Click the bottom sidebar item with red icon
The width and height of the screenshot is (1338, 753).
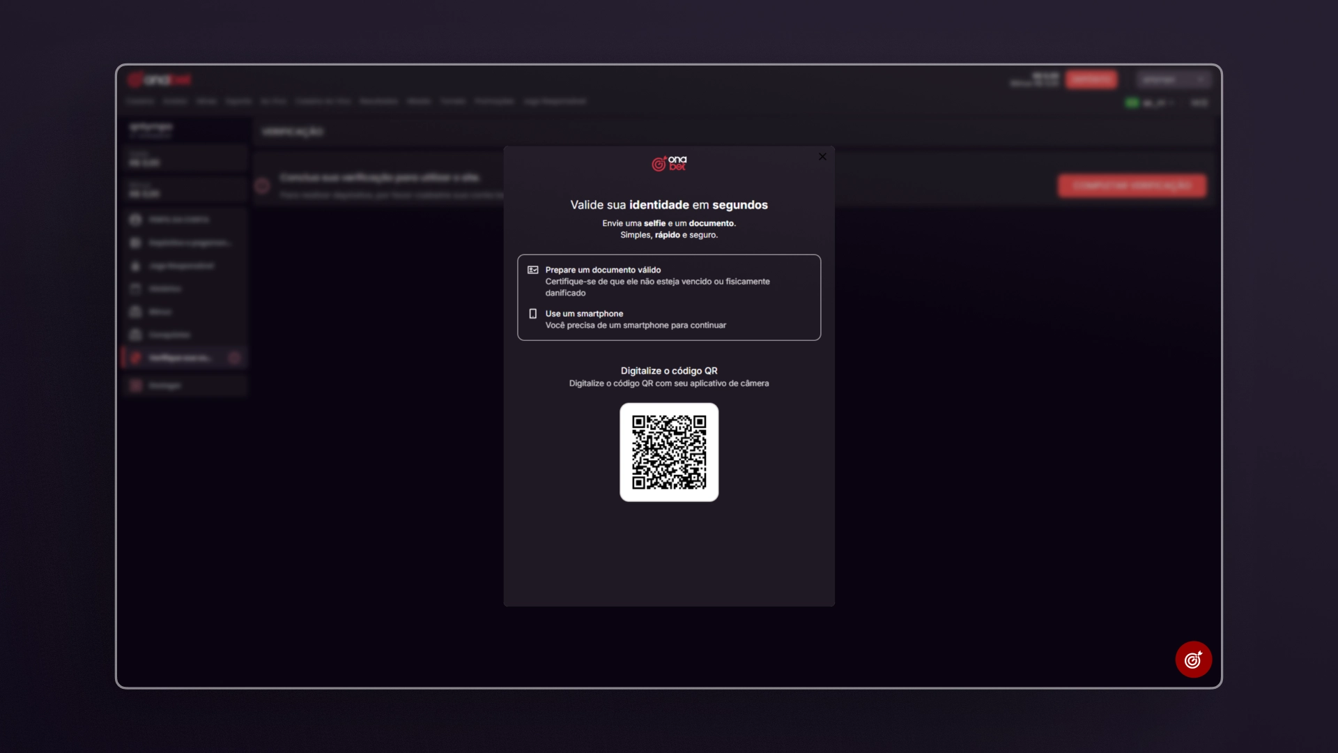[164, 386]
